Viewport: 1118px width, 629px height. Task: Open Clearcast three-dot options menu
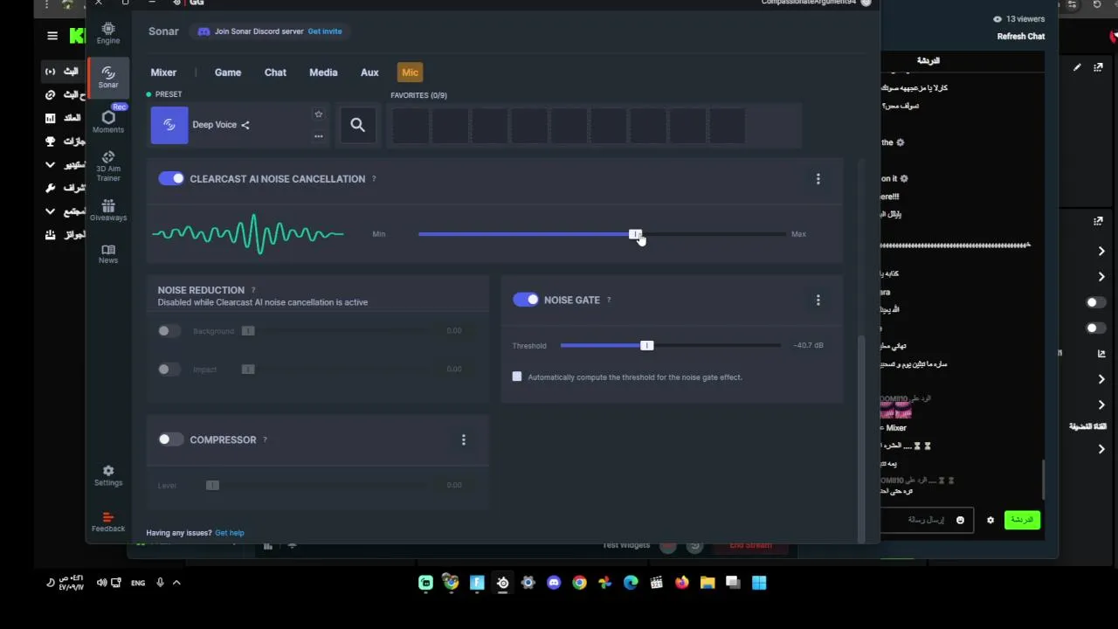pyautogui.click(x=818, y=179)
